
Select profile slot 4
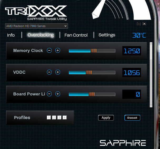point(65,117)
